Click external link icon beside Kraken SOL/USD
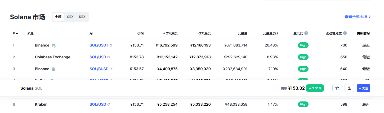Viewport: 384px width, 113px height. click(x=109, y=104)
